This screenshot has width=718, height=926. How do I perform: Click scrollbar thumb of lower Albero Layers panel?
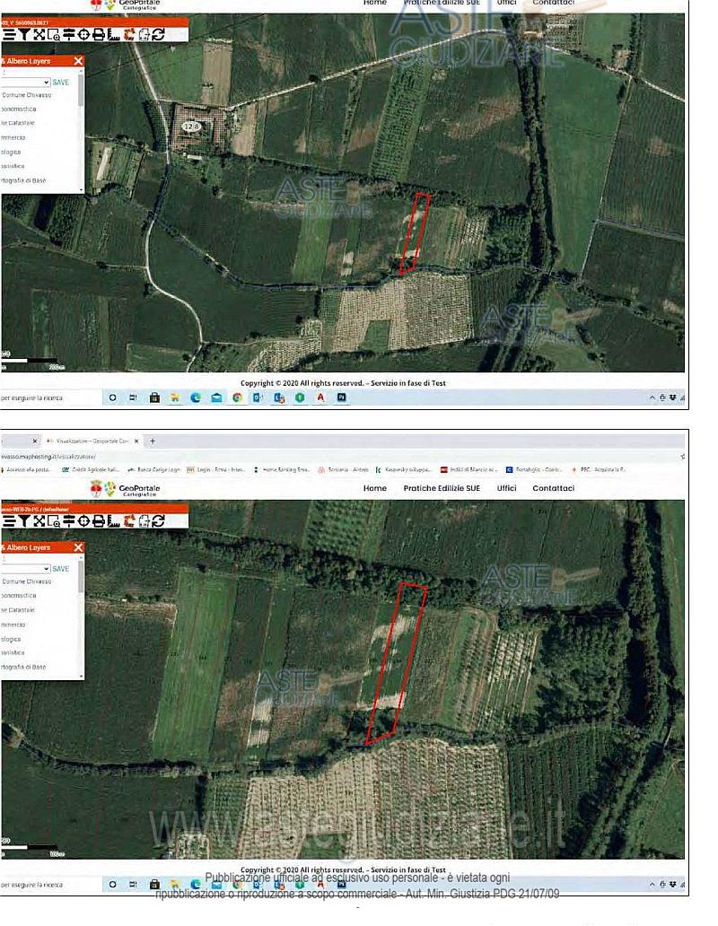coord(81,577)
